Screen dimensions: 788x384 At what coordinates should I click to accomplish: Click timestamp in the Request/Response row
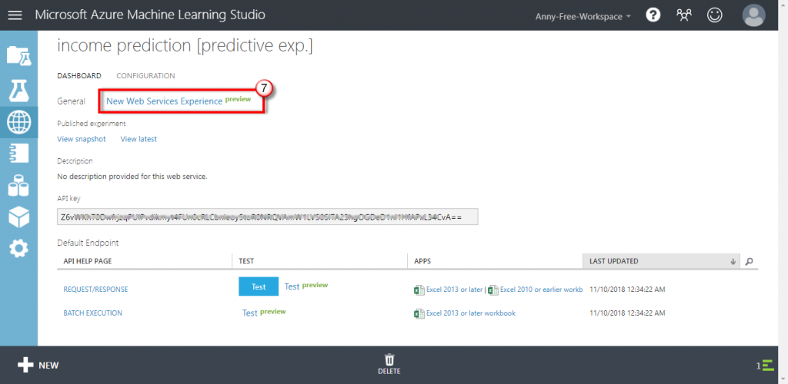click(x=628, y=290)
